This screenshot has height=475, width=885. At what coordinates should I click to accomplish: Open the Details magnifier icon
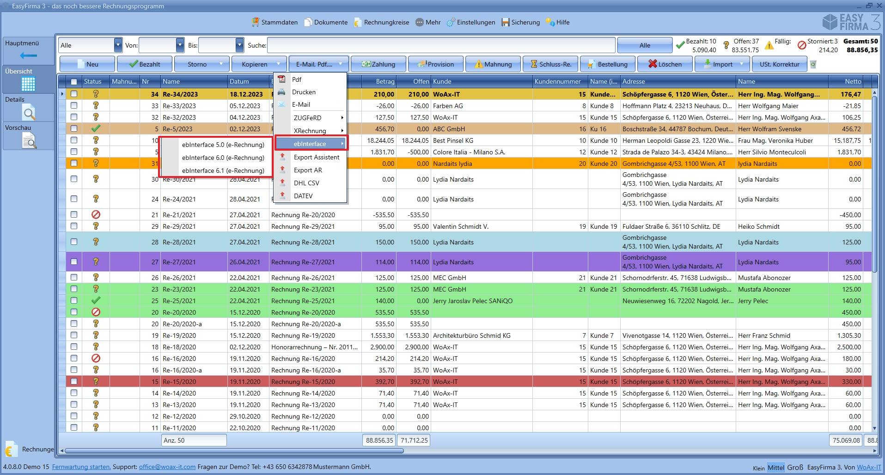click(x=29, y=112)
